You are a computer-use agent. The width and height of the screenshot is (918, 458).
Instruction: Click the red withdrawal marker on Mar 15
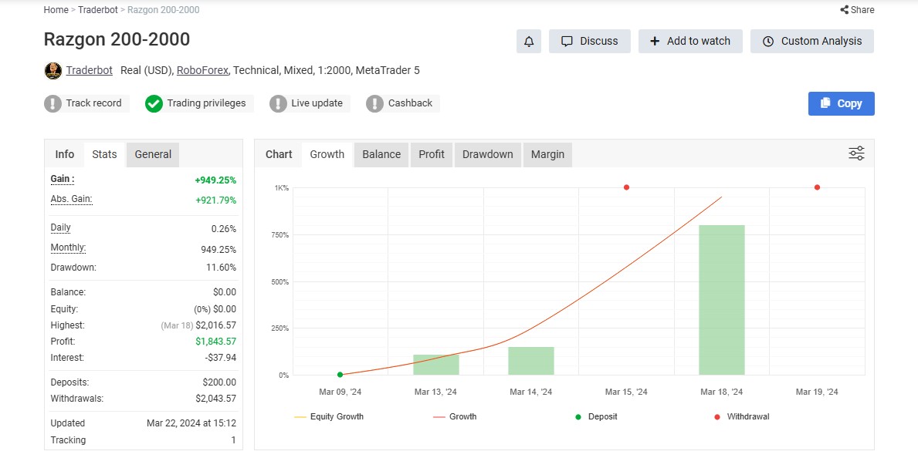(x=626, y=187)
